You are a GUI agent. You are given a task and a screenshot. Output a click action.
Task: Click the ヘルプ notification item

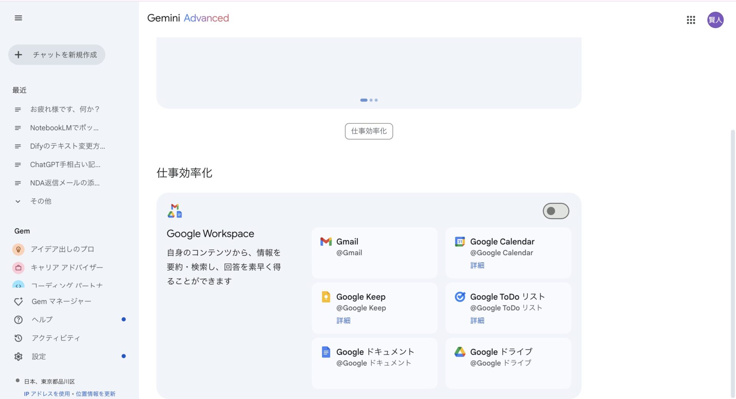click(x=41, y=319)
